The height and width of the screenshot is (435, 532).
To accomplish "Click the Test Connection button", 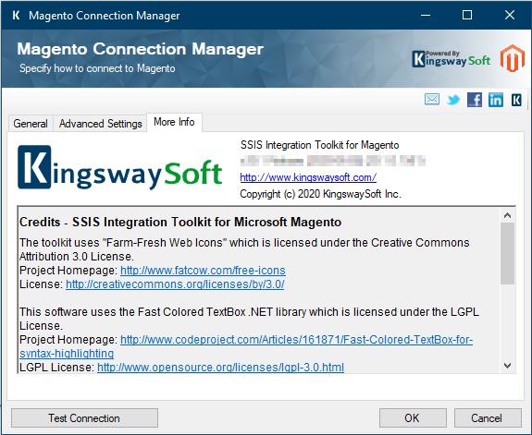I will pos(84,418).
